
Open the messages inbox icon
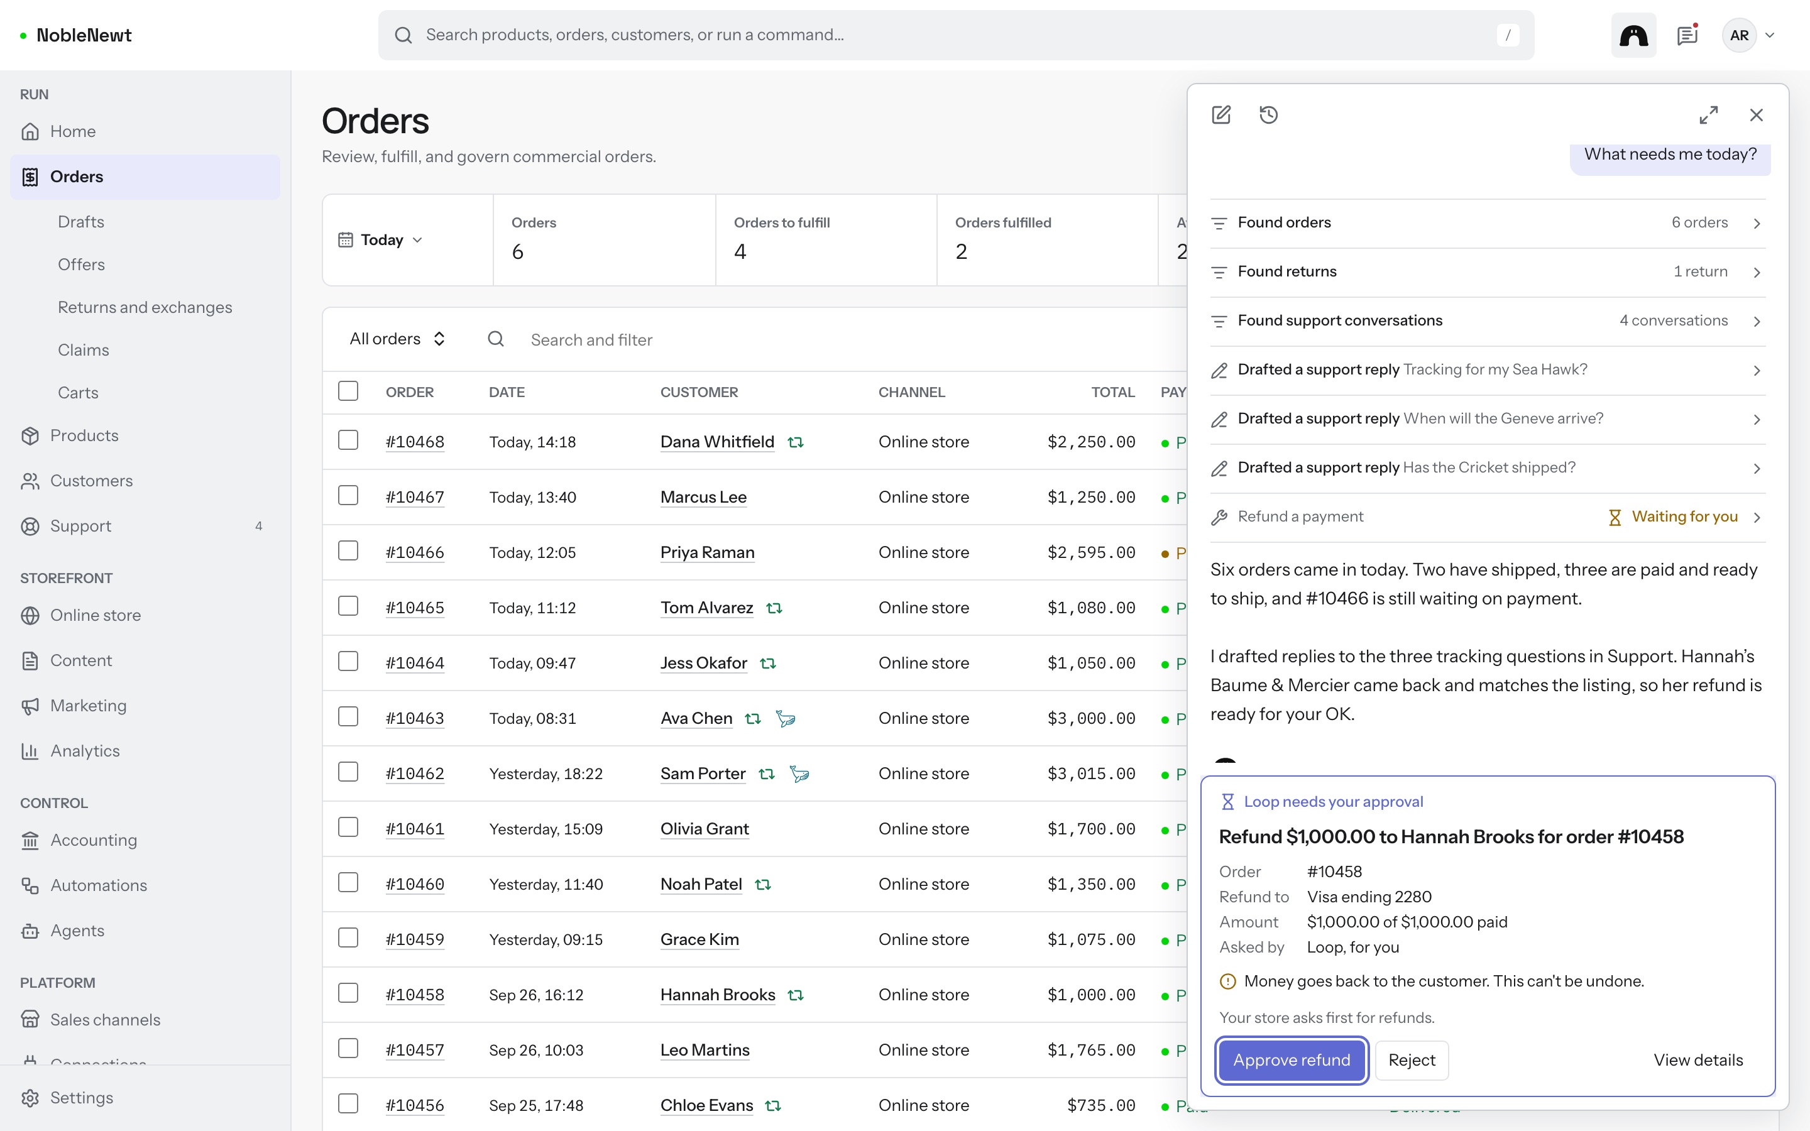pos(1687,35)
